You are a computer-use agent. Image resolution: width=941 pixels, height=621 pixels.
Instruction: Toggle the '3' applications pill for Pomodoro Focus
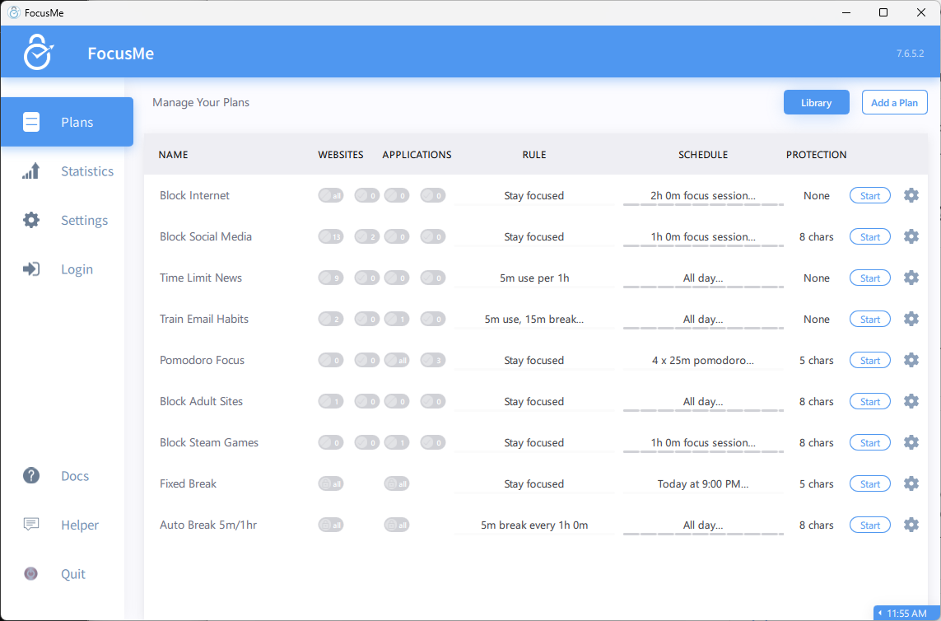433,360
